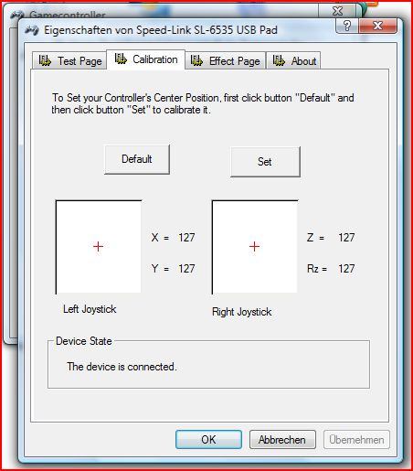Image resolution: width=413 pixels, height=471 pixels.
Task: Click the calibration instruction text
Action: (203, 103)
